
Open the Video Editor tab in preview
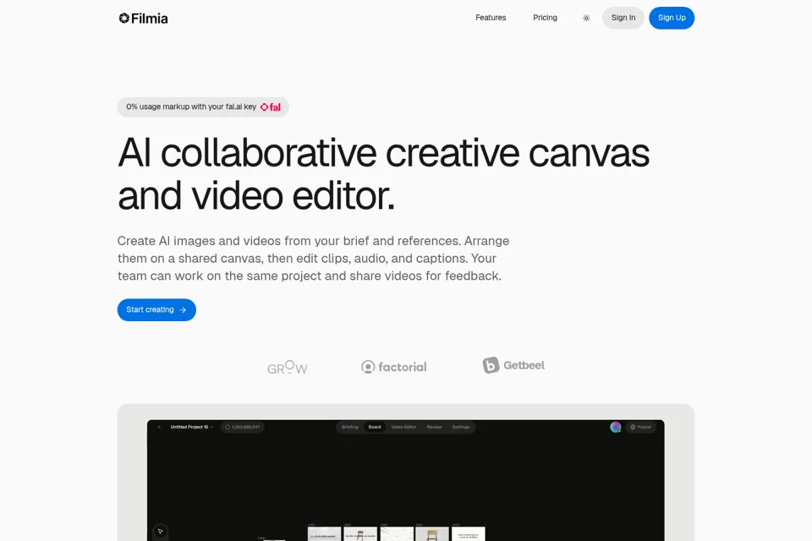pos(404,427)
